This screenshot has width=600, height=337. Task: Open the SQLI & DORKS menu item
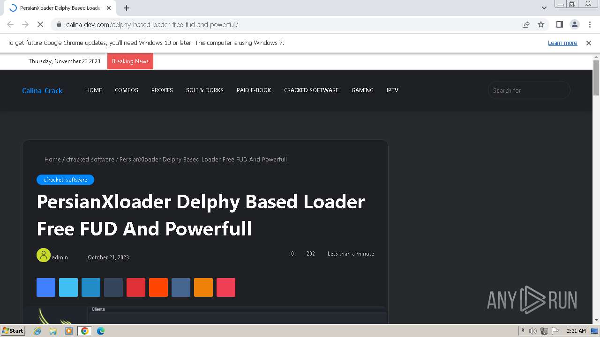coord(205,90)
